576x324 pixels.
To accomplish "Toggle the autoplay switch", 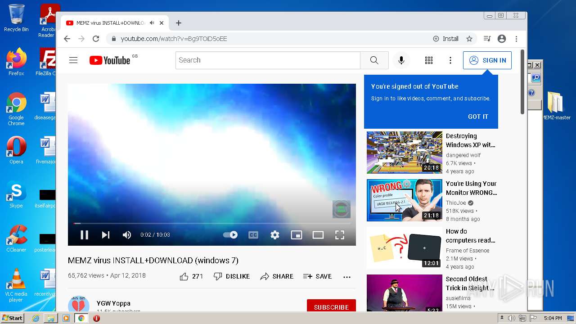I will pos(230,234).
